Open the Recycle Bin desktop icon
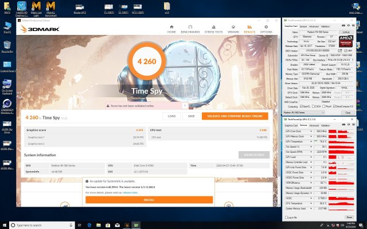This screenshot has height=229, width=367. click(8, 47)
